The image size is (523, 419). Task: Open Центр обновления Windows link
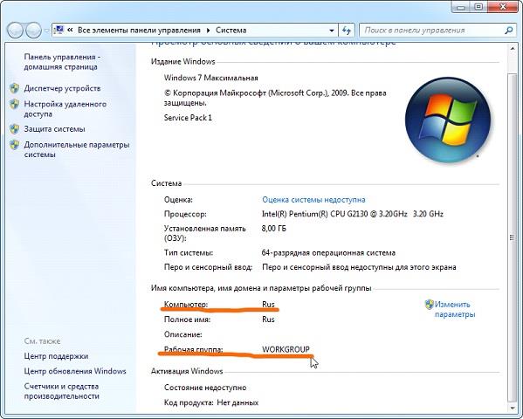(x=75, y=371)
